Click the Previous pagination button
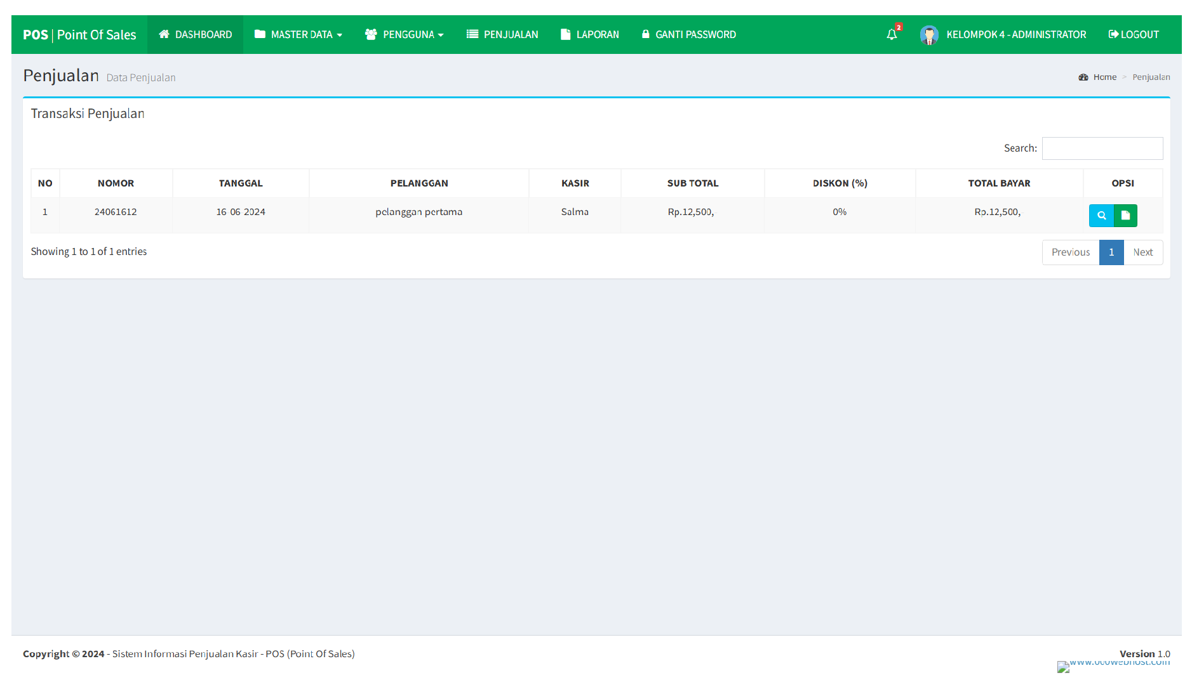Image resolution: width=1192 pixels, height=687 pixels. (x=1070, y=252)
